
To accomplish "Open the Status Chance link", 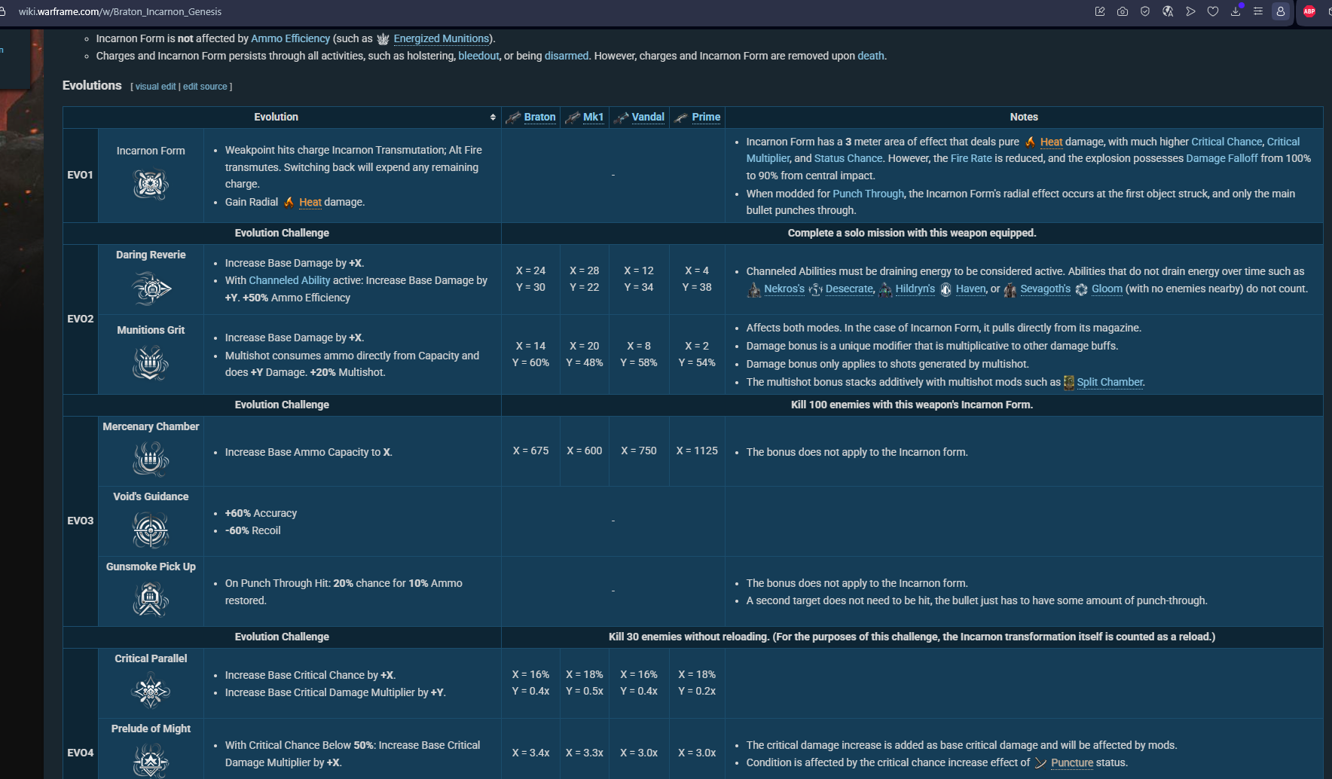I will pyautogui.click(x=848, y=158).
